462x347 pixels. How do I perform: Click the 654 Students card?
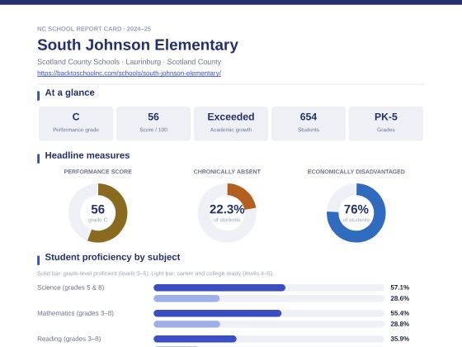pos(309,124)
